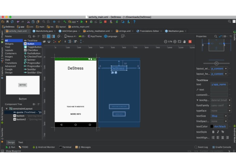Open the Android Monitor tool window
Screen dimensions: 236x168
pos(44,147)
